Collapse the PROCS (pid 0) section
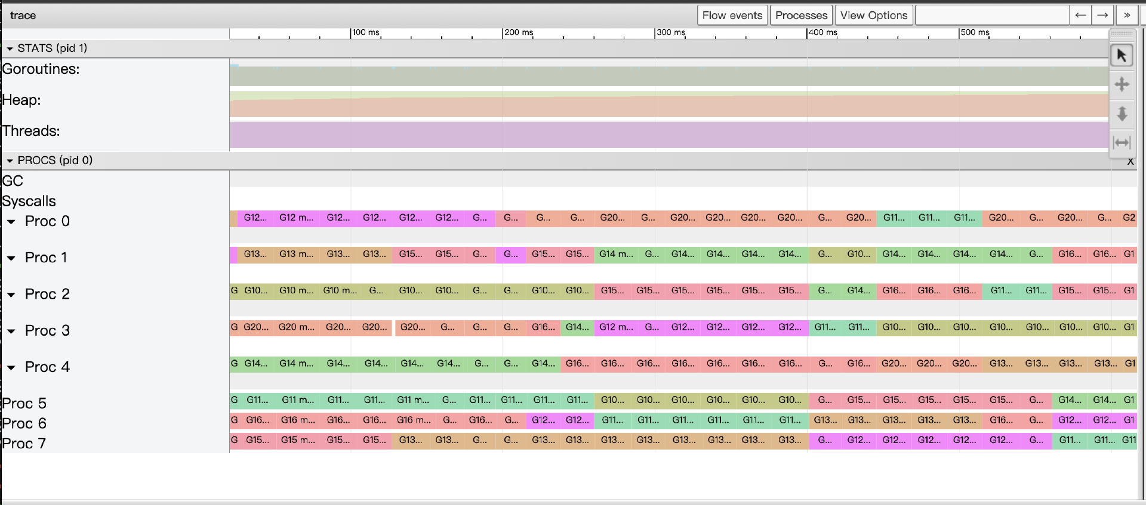The width and height of the screenshot is (1146, 505). pyautogui.click(x=10, y=161)
